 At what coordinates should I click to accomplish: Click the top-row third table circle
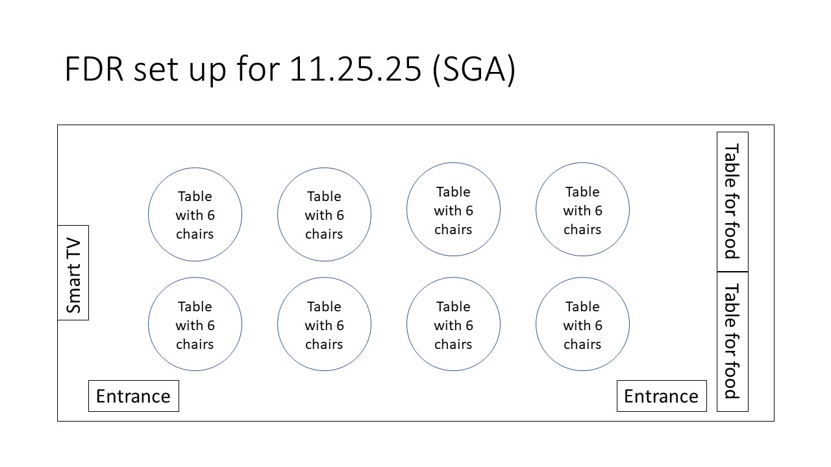tap(453, 210)
